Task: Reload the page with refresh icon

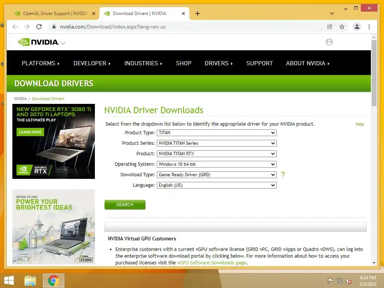Action: tap(39, 27)
